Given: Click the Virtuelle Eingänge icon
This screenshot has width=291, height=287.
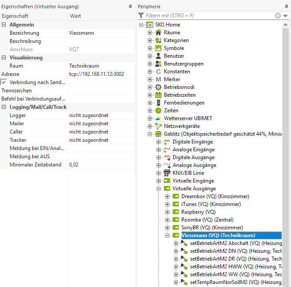Looking at the screenshot, I should pos(167,181).
